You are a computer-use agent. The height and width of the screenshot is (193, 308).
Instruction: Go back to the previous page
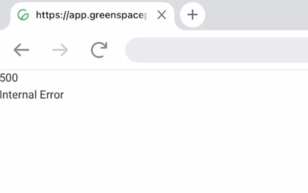pyautogui.click(x=22, y=50)
